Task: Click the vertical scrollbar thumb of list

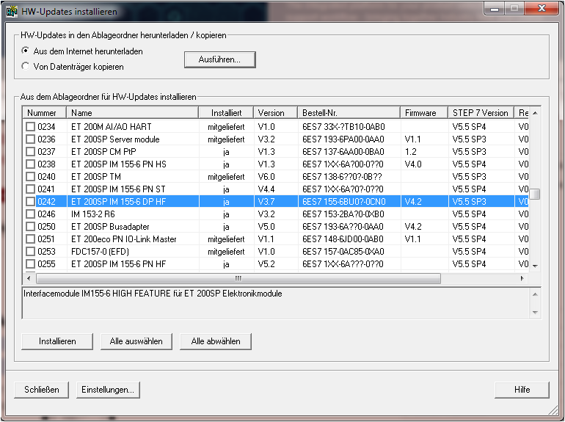Action: (x=535, y=194)
